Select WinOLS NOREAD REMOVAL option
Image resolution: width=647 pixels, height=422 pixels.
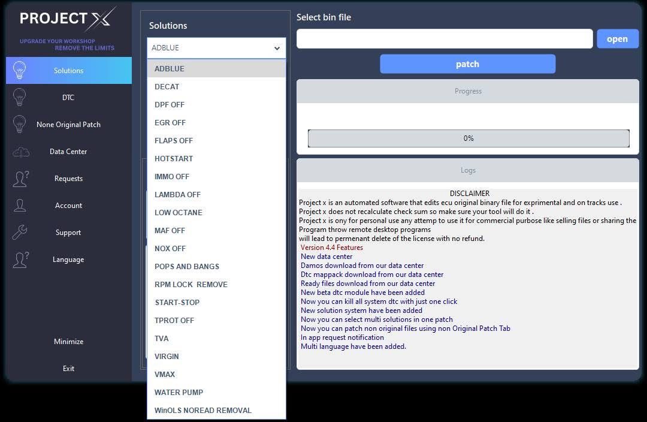pyautogui.click(x=203, y=411)
